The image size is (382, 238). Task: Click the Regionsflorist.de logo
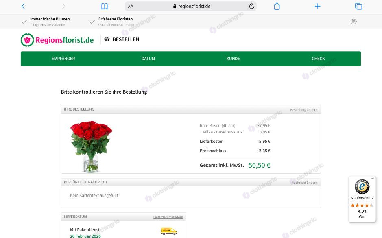57,40
